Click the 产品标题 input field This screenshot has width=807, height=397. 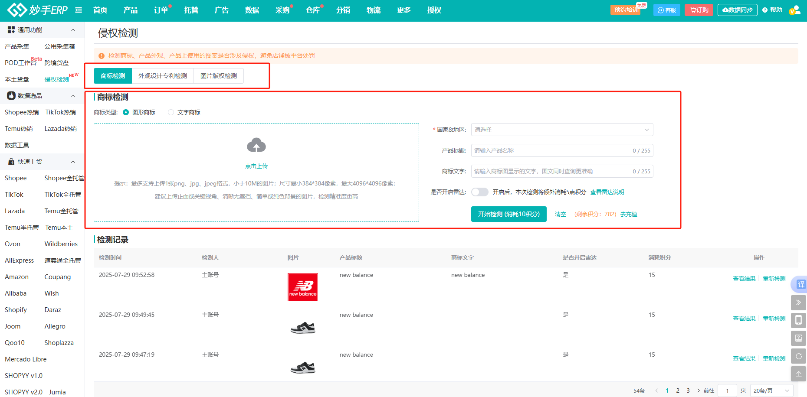(x=551, y=150)
